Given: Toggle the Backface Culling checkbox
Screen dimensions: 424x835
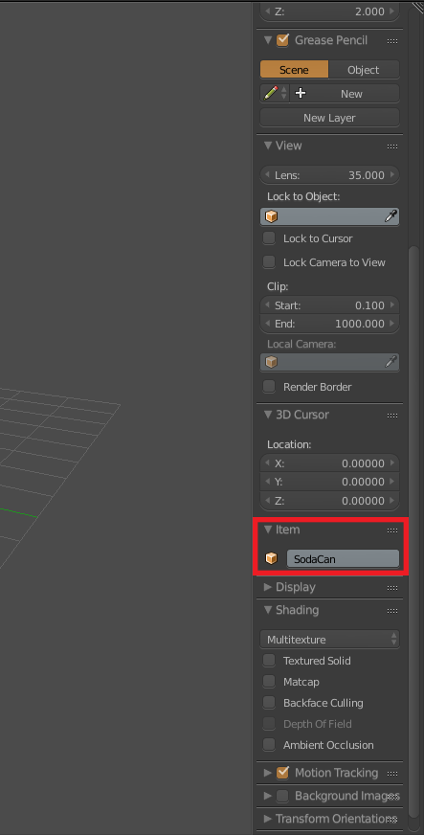Looking at the screenshot, I should (269, 703).
